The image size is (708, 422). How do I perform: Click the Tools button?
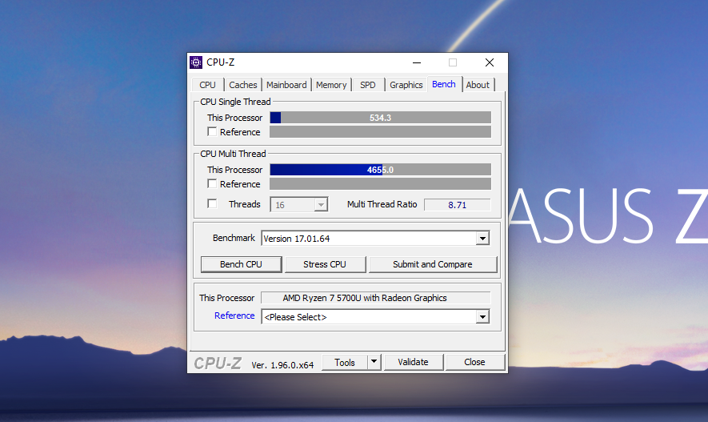click(345, 362)
